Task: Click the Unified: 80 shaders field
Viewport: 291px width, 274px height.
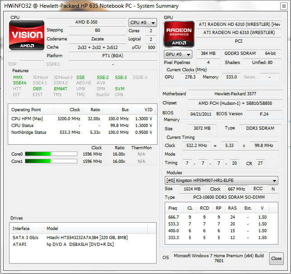Action: (262, 62)
